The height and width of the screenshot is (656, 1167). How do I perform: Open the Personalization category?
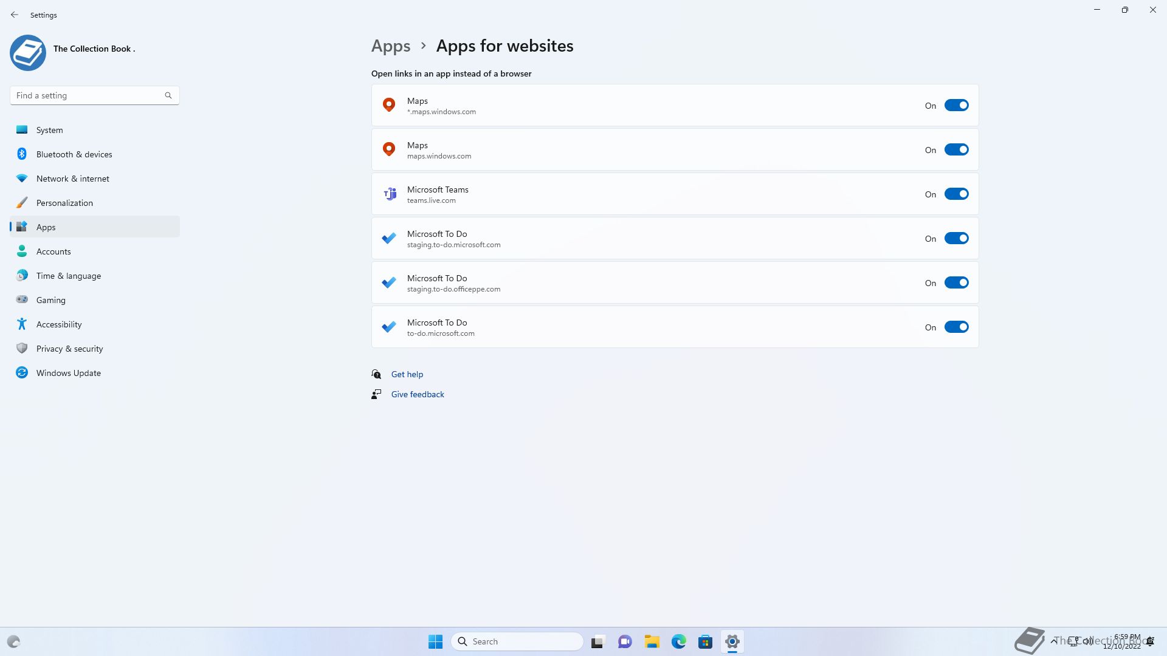(95, 202)
